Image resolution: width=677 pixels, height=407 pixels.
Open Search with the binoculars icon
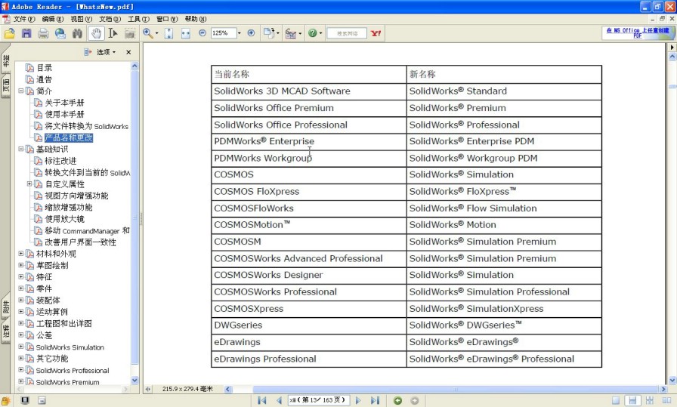pyautogui.click(x=77, y=33)
